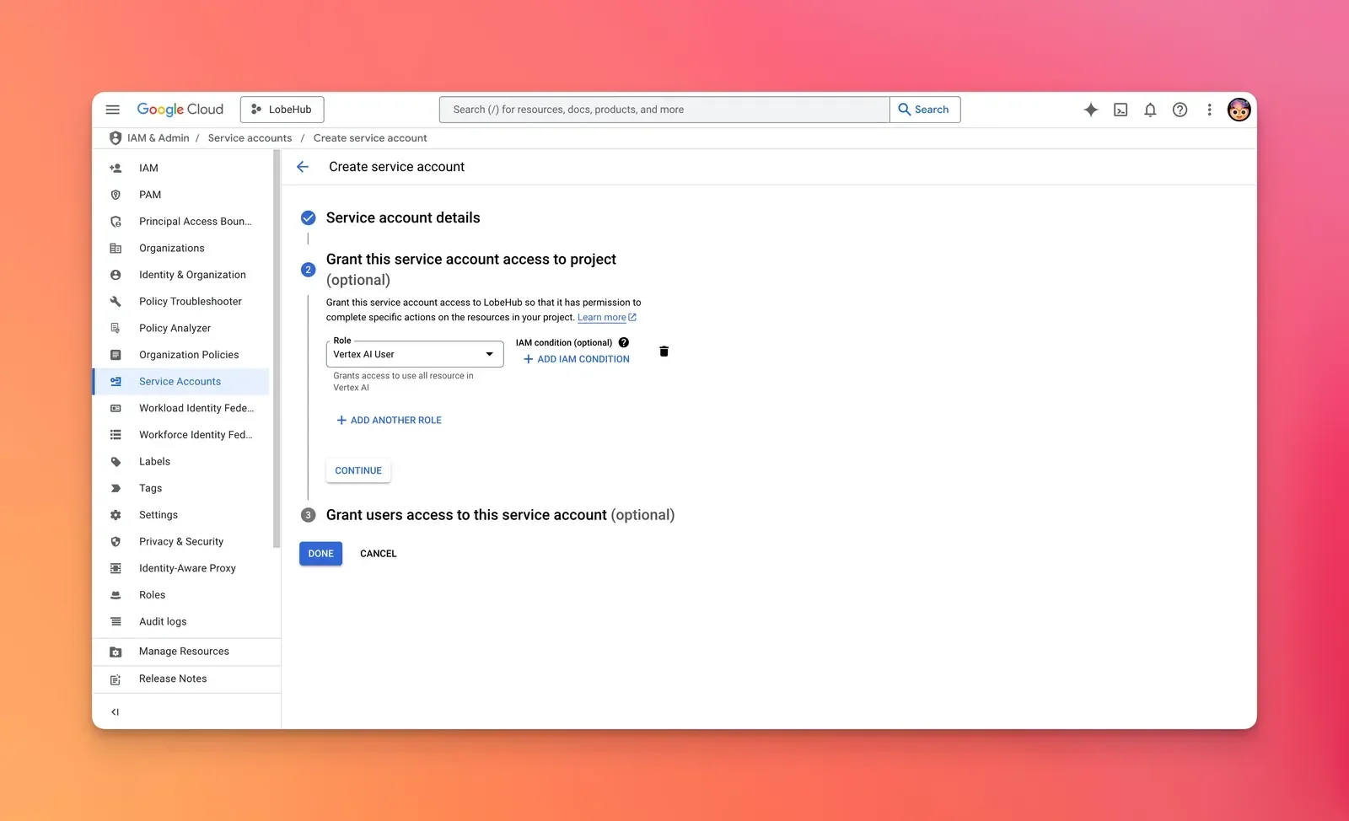Open the Tags page
This screenshot has height=821, width=1349.
(x=181, y=488)
